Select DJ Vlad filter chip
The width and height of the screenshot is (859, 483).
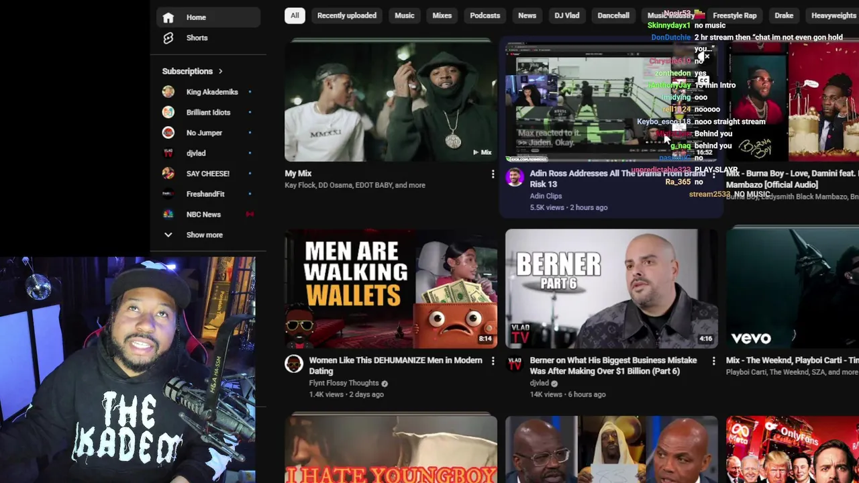point(567,15)
